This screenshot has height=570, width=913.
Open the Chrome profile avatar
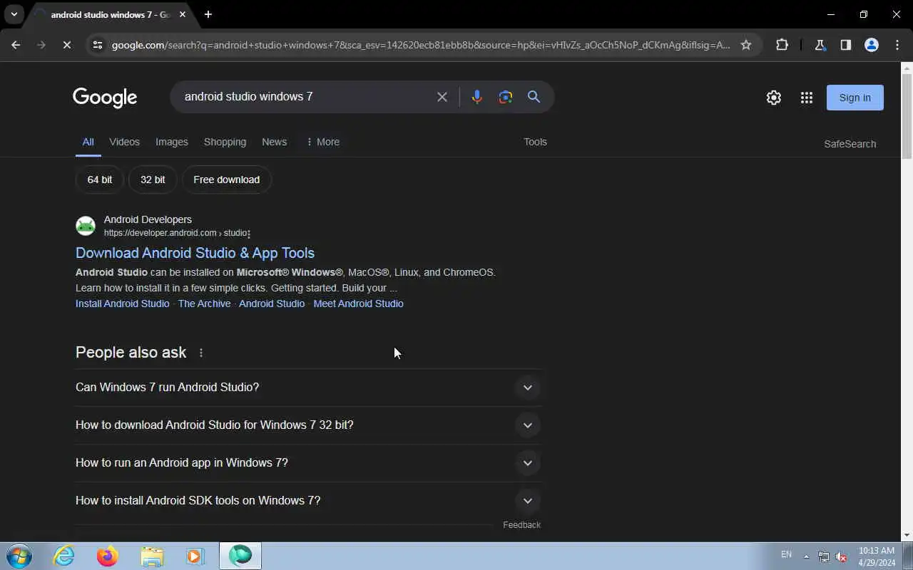pyautogui.click(x=871, y=45)
